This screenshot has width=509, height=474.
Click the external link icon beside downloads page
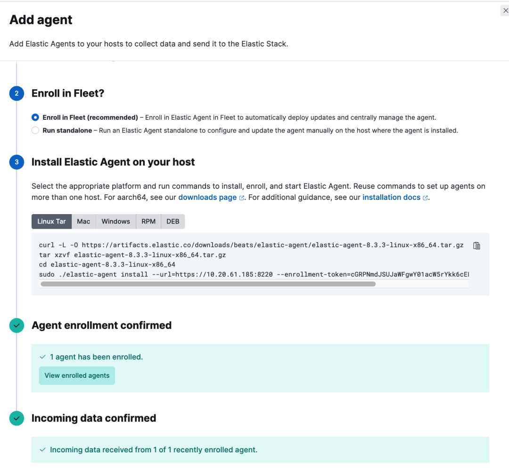tap(242, 198)
